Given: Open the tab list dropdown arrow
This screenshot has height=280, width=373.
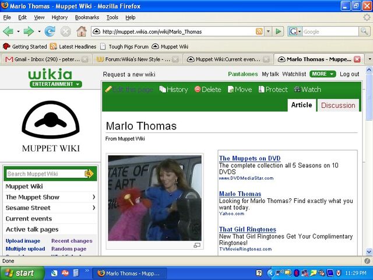Looking at the screenshot, I should [370, 59].
